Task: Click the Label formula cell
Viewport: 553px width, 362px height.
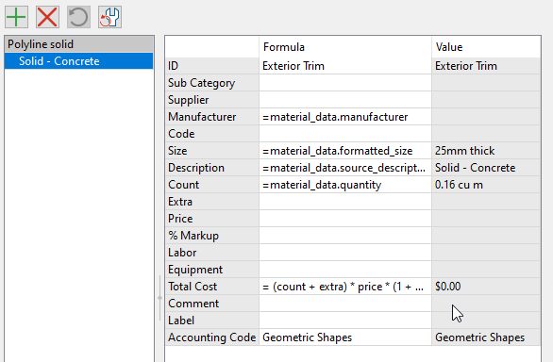Action: click(x=345, y=321)
